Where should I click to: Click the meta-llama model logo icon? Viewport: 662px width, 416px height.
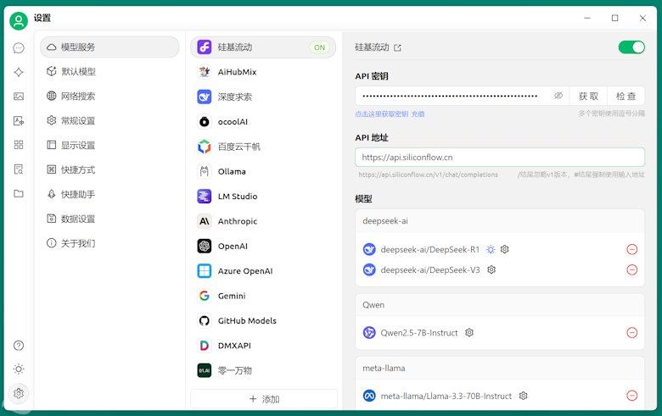[x=369, y=396]
